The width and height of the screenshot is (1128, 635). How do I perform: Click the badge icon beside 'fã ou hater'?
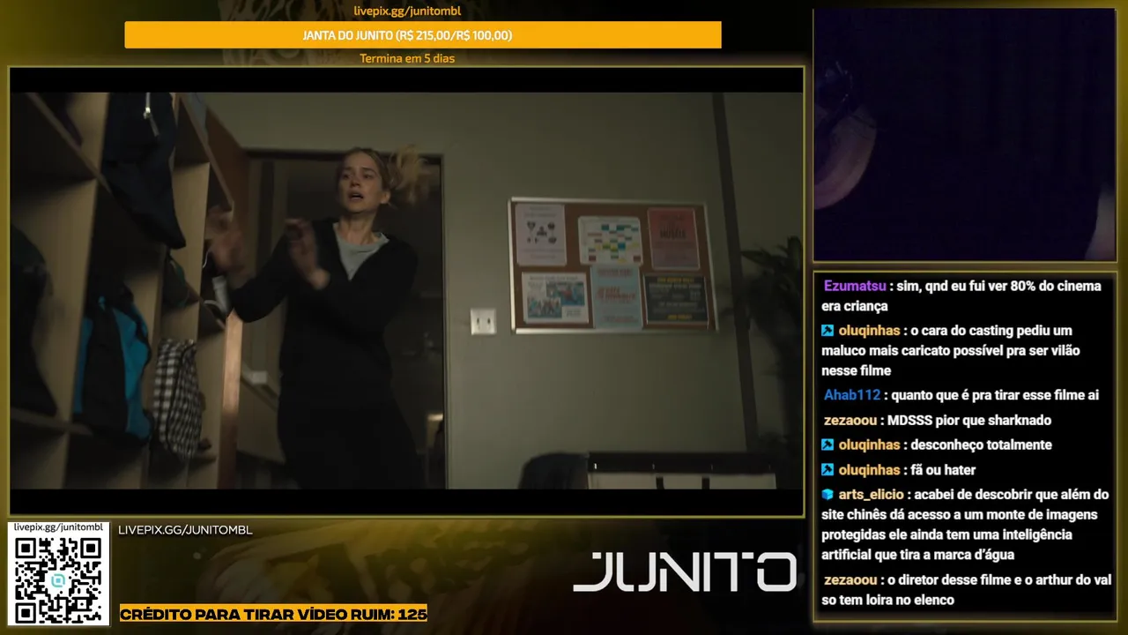(827, 470)
